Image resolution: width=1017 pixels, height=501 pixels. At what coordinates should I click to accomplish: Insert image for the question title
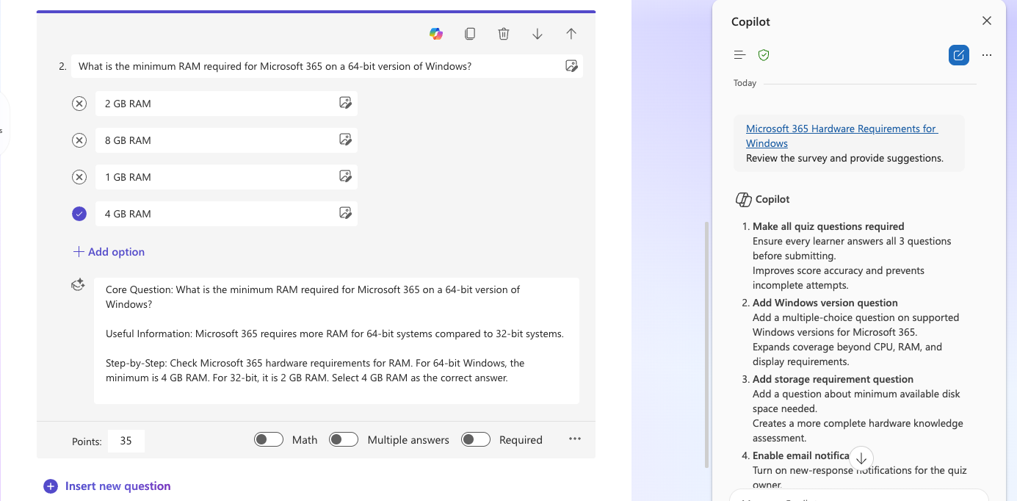pyautogui.click(x=571, y=66)
